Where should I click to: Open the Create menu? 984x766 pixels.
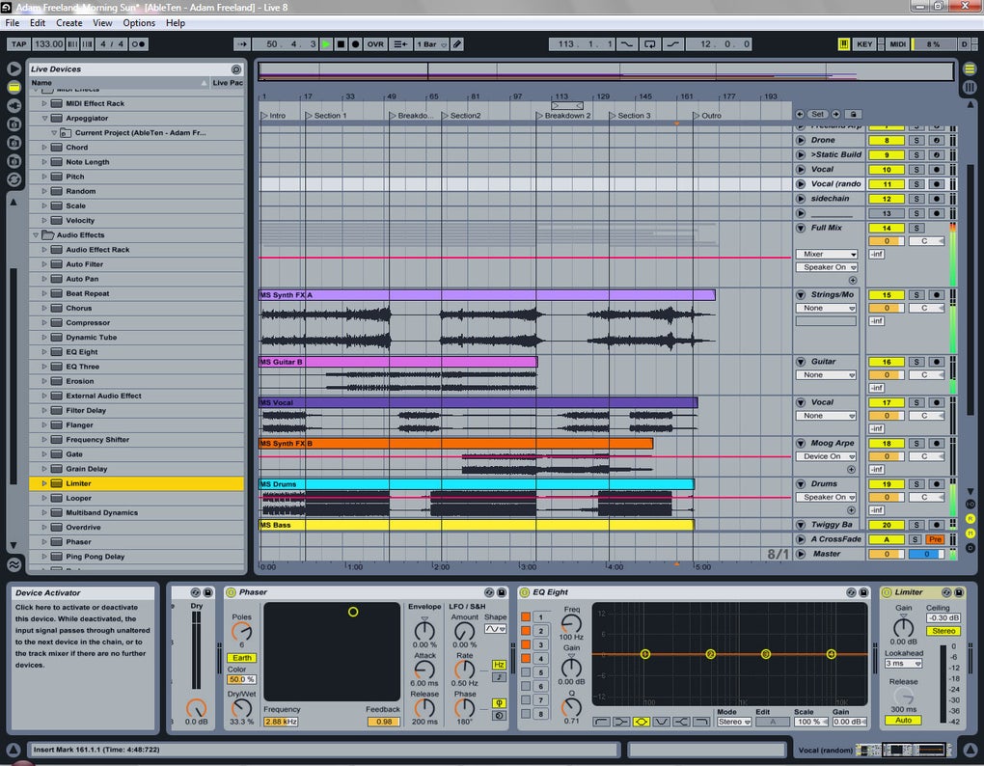(68, 22)
